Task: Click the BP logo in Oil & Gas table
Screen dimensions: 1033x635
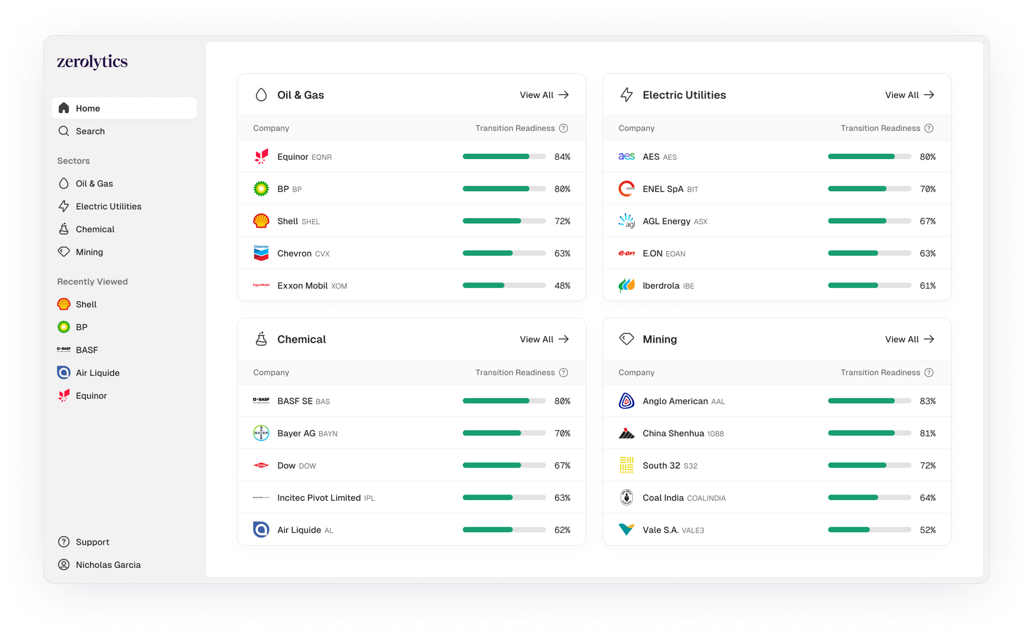Action: 261,189
